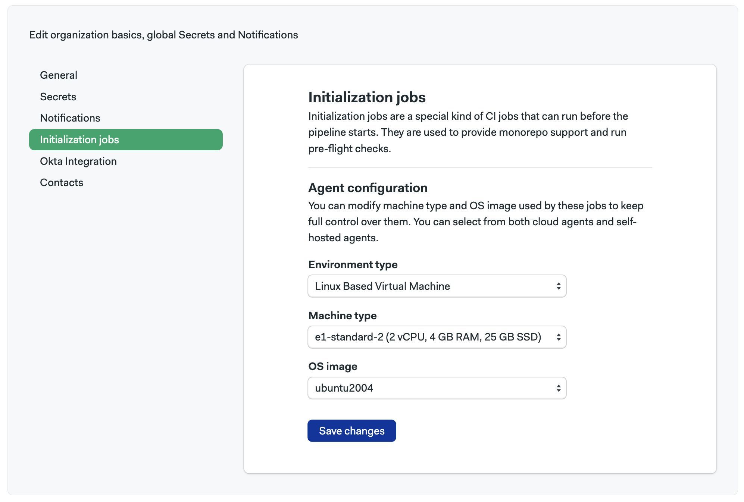This screenshot has width=744, height=502.
Task: Open the Machine type dropdown
Action: tap(437, 337)
